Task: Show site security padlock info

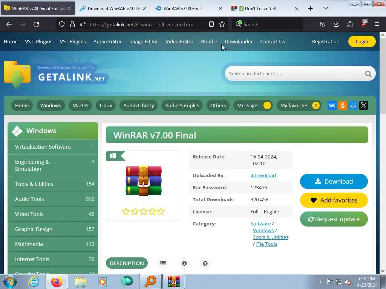Action: click(72, 24)
